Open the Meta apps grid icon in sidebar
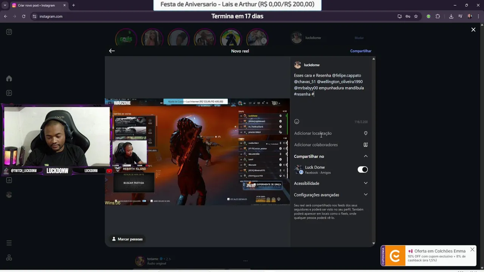Viewport: 484px width, 272px height. [9, 258]
